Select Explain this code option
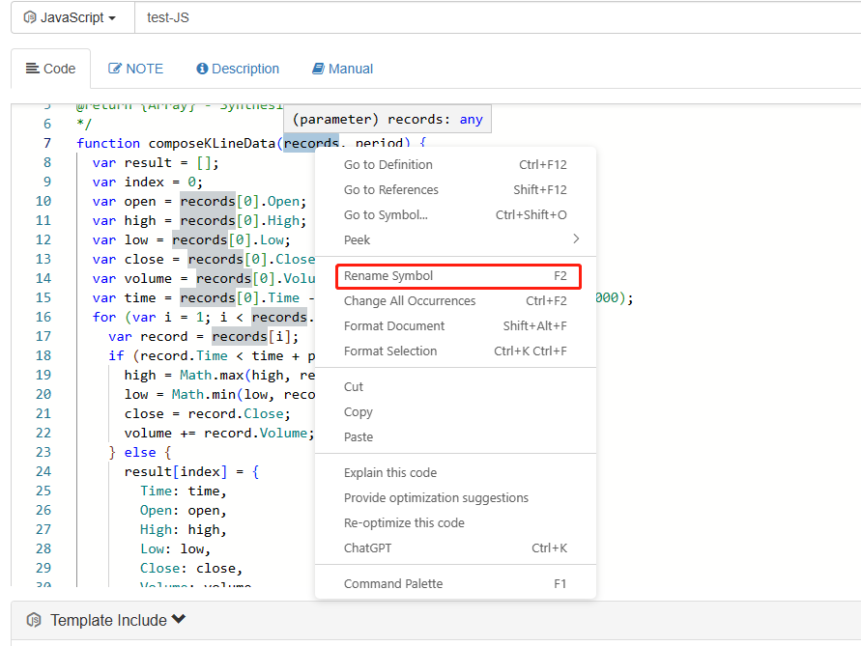The image size is (861, 646). tap(390, 473)
